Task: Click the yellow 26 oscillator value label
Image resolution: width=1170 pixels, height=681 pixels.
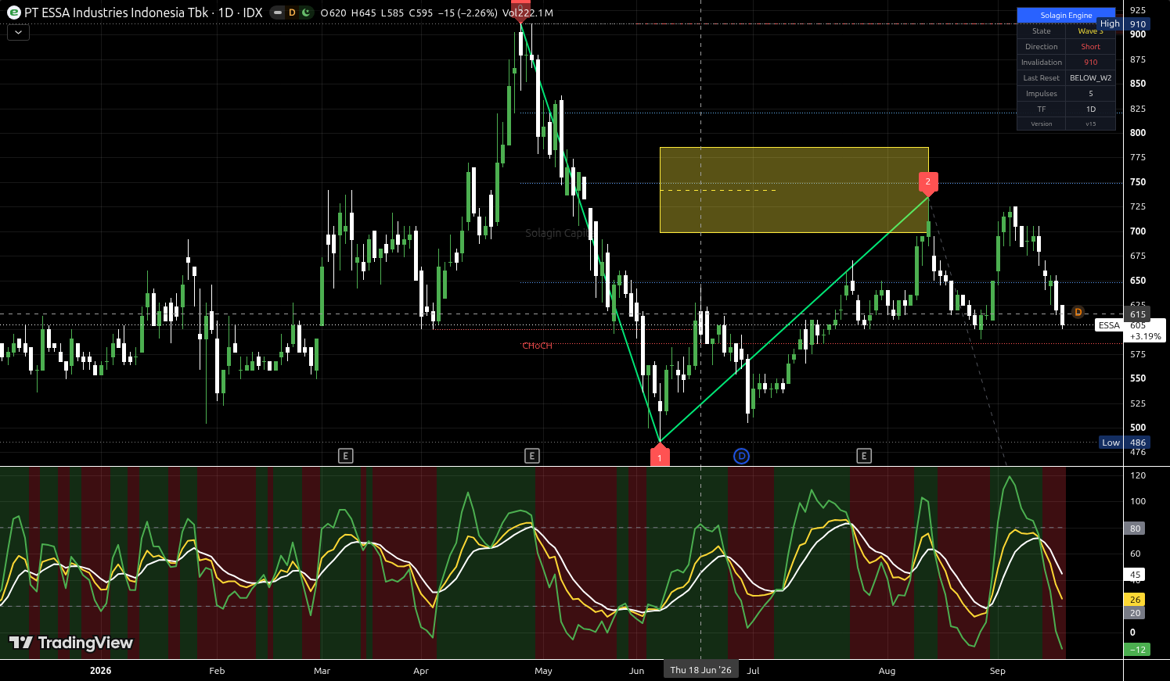Action: click(1135, 600)
